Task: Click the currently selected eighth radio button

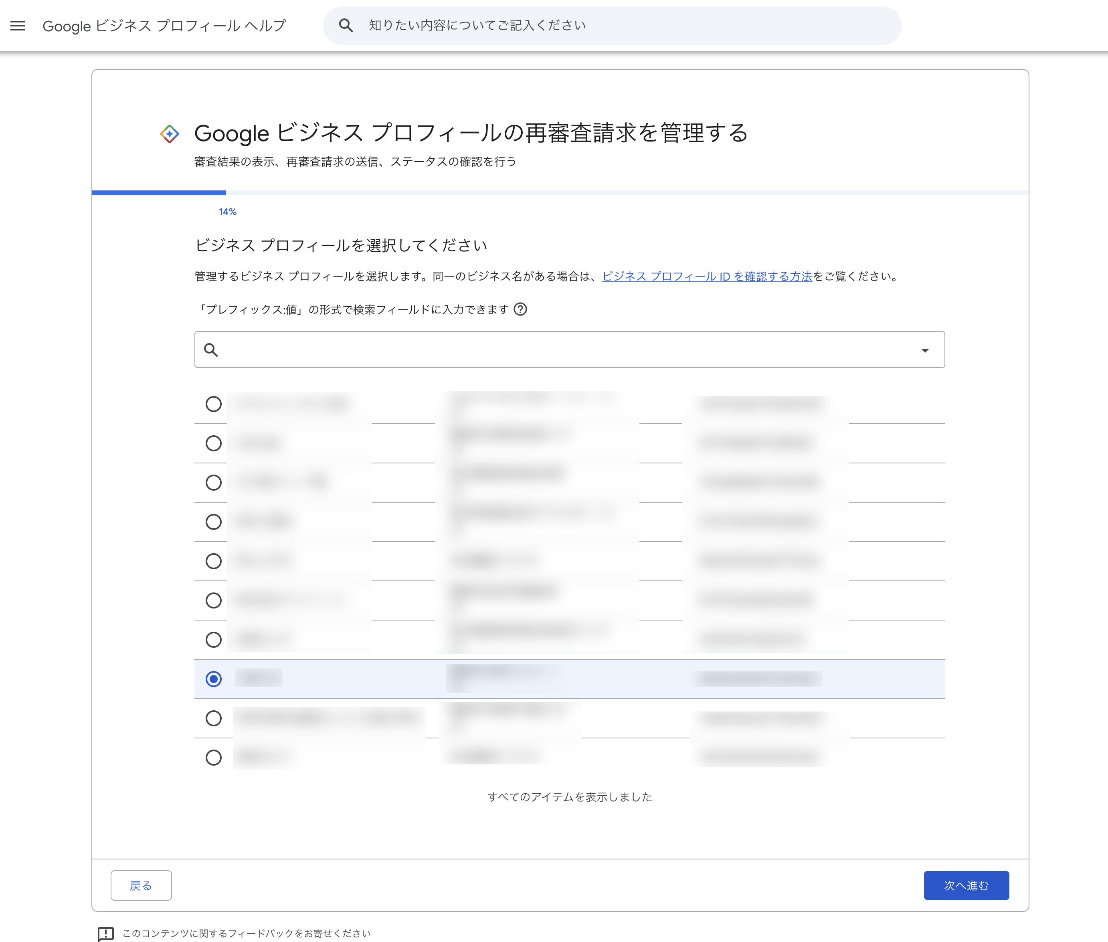Action: click(214, 679)
